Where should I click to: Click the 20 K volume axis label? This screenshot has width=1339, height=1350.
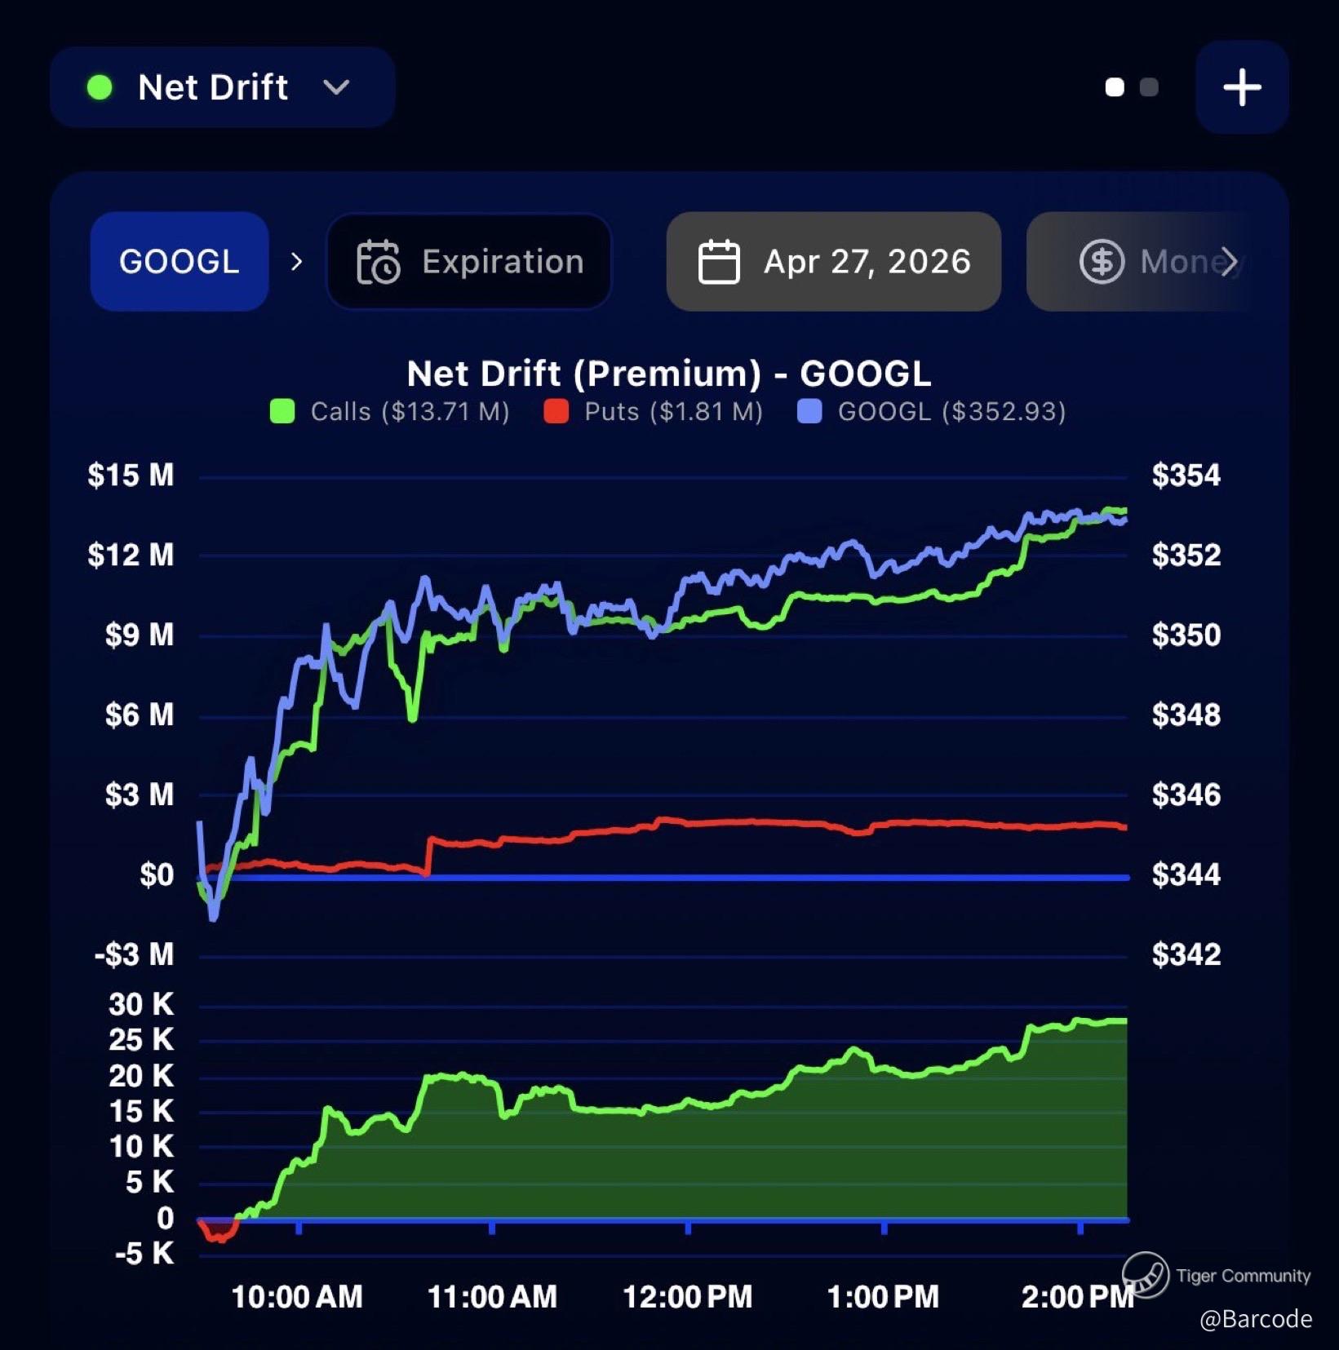point(141,1076)
